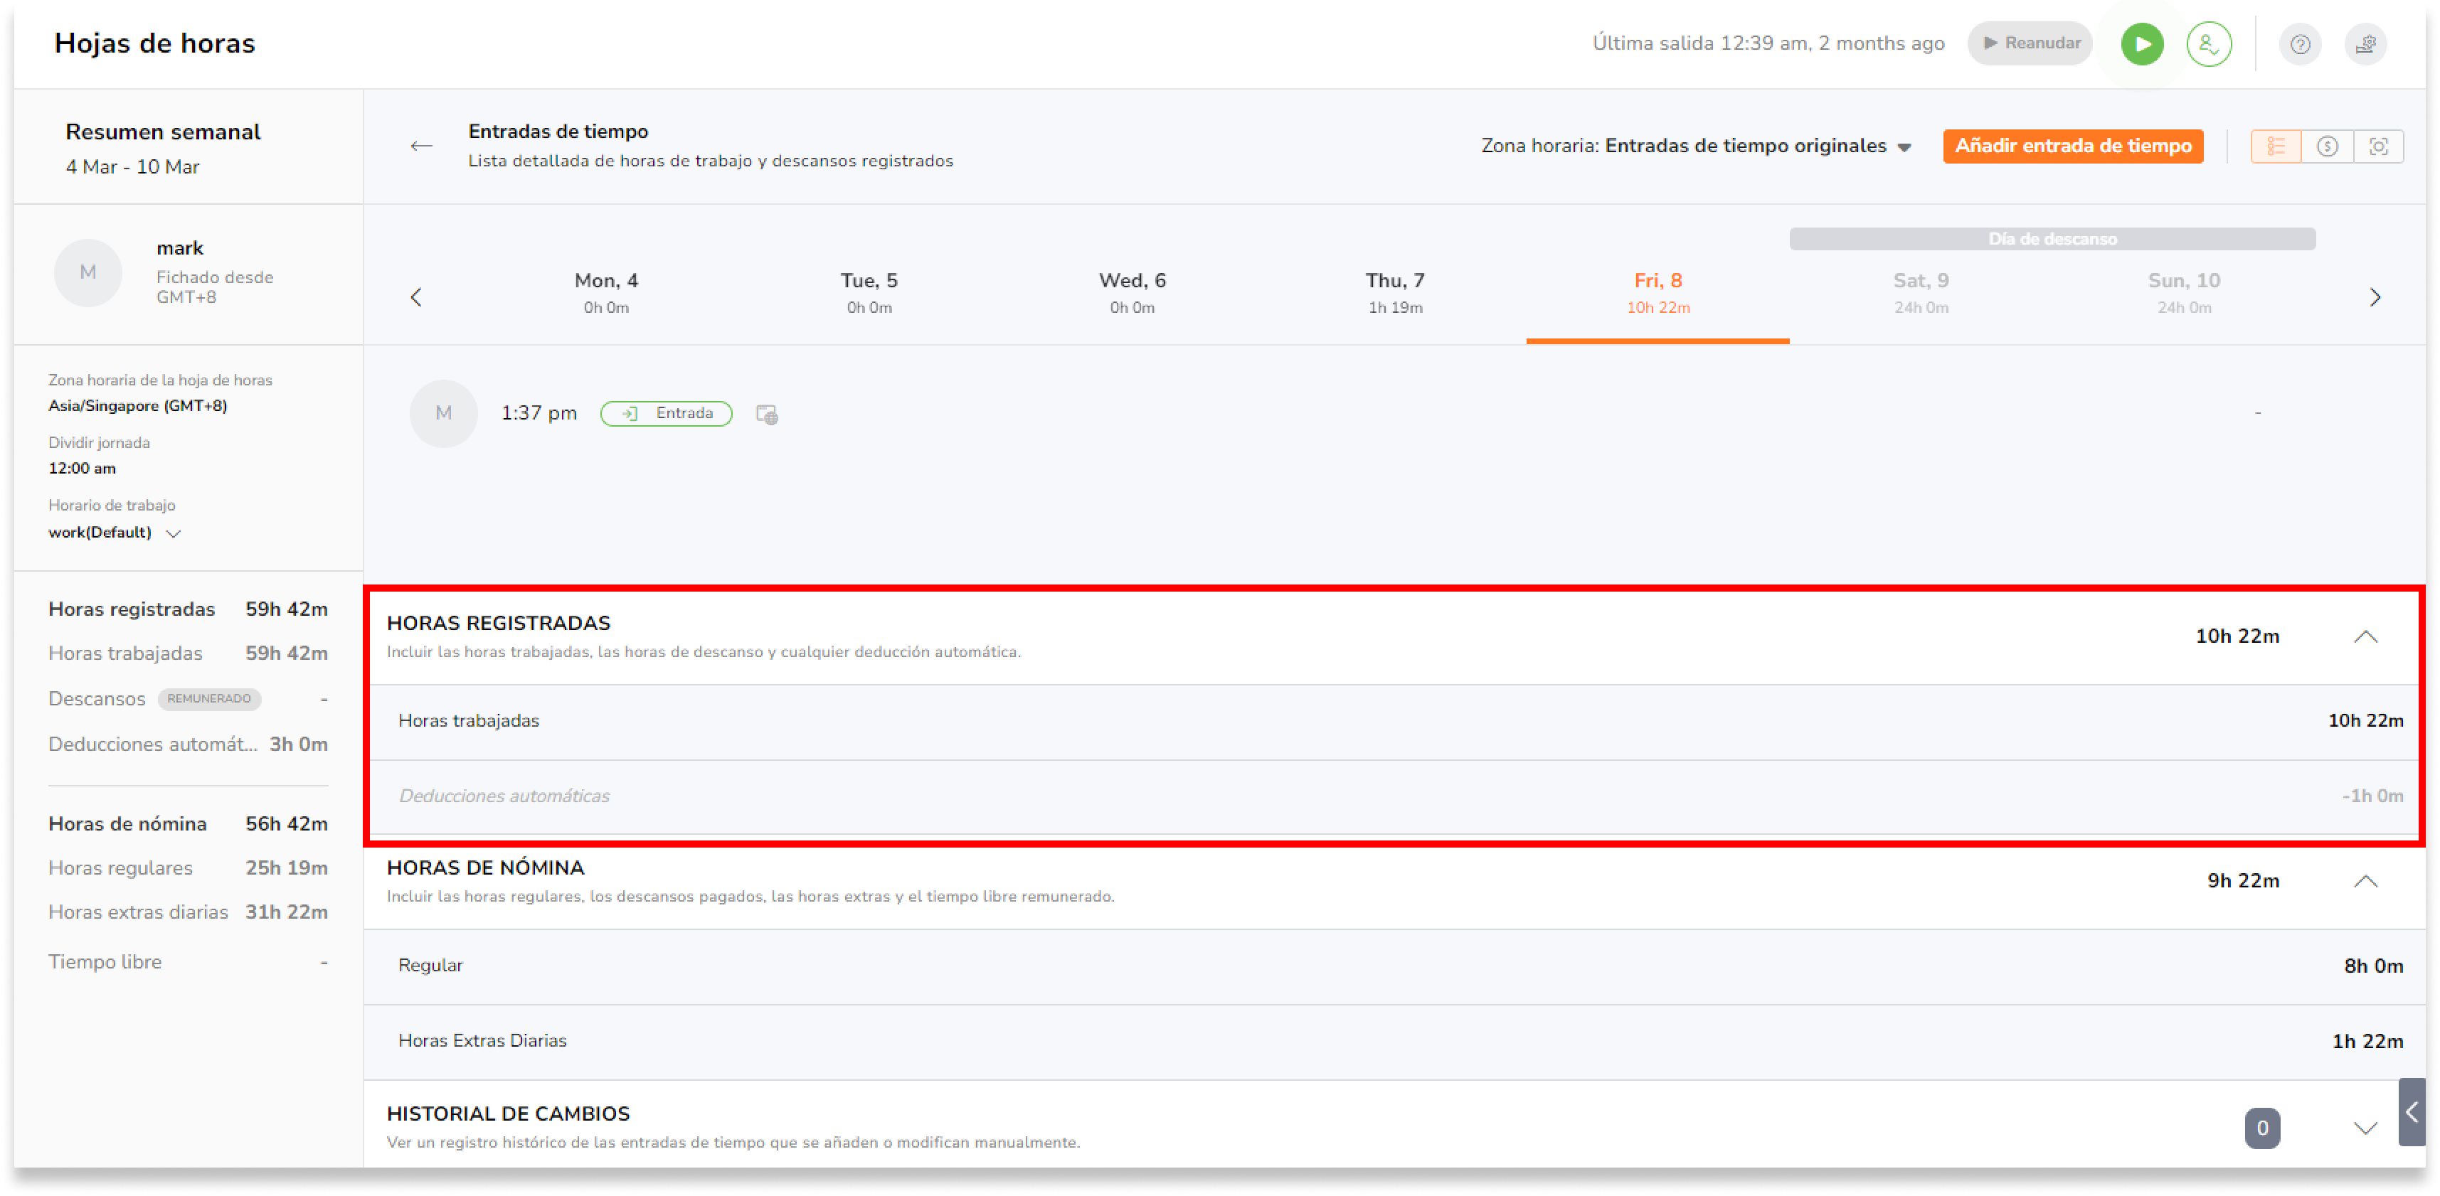Click the green person check icon

coord(2208,43)
